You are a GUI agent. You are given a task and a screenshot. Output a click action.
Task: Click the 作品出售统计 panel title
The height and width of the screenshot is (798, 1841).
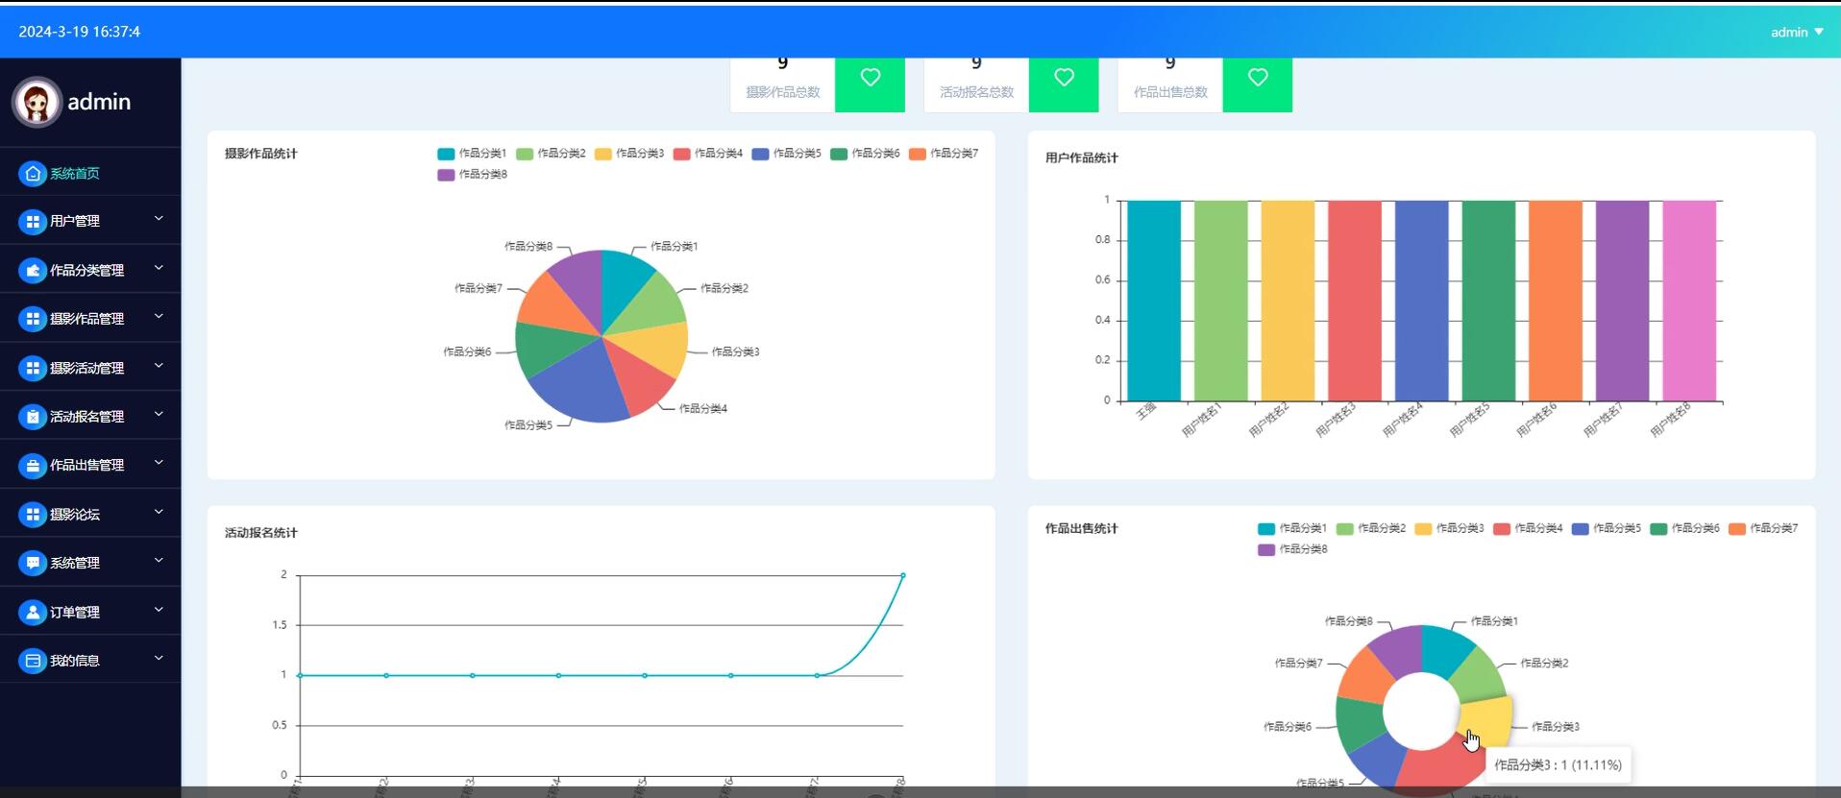[1082, 529]
